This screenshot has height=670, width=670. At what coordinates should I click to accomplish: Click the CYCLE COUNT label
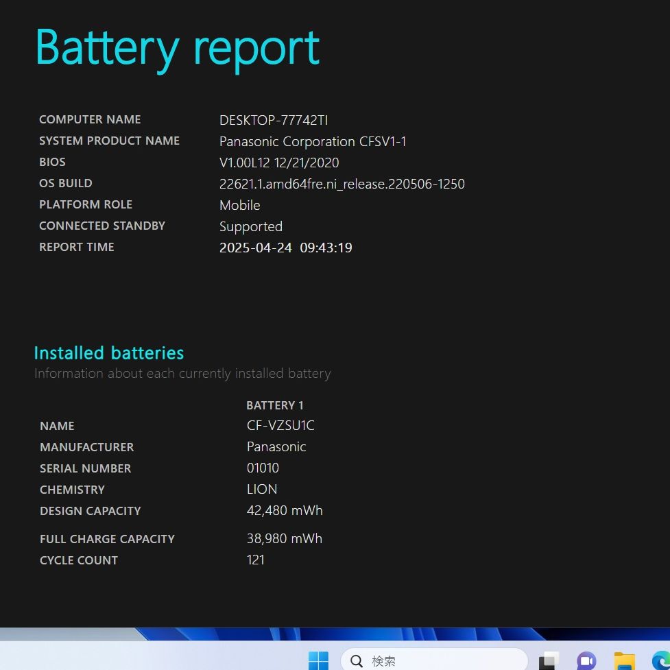[79, 560]
